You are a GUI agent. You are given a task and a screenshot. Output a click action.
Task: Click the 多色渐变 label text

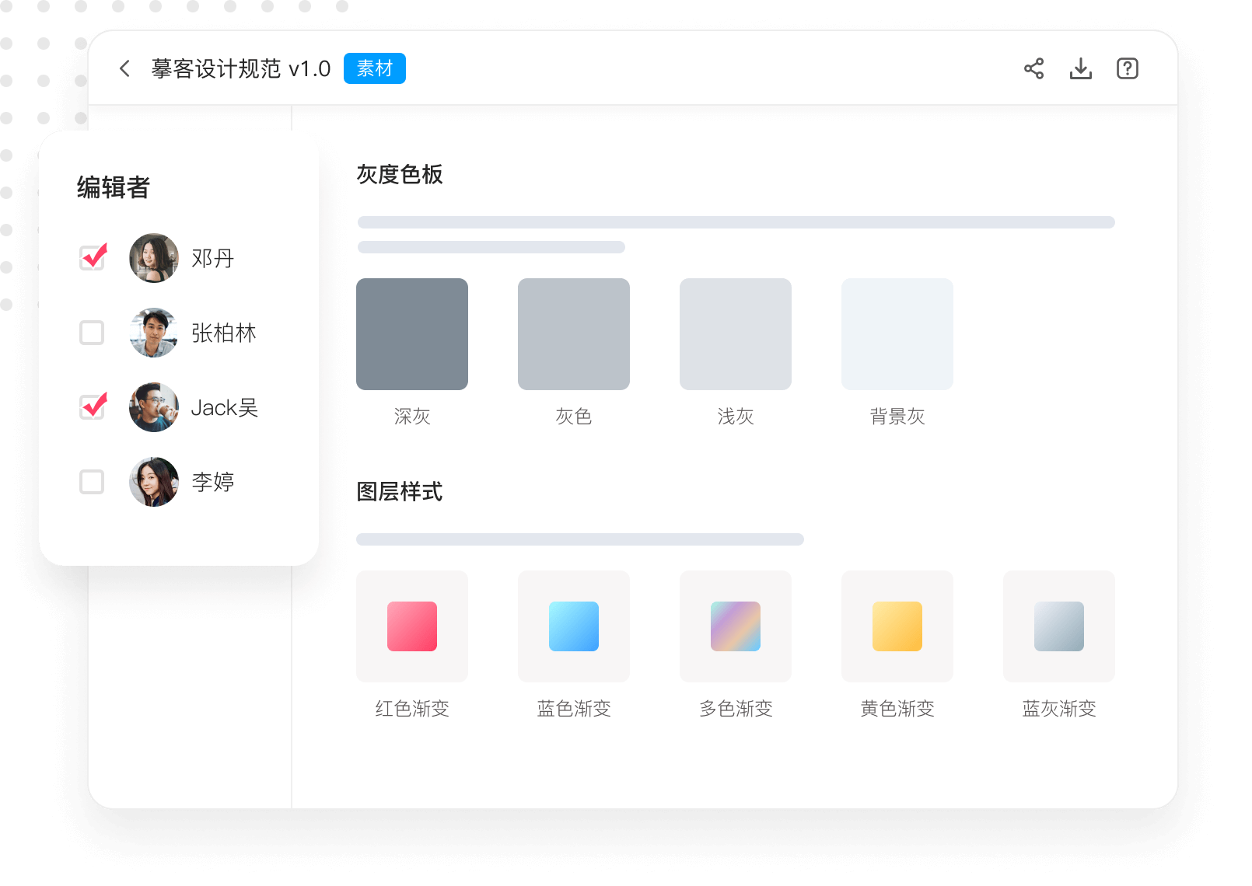736,709
